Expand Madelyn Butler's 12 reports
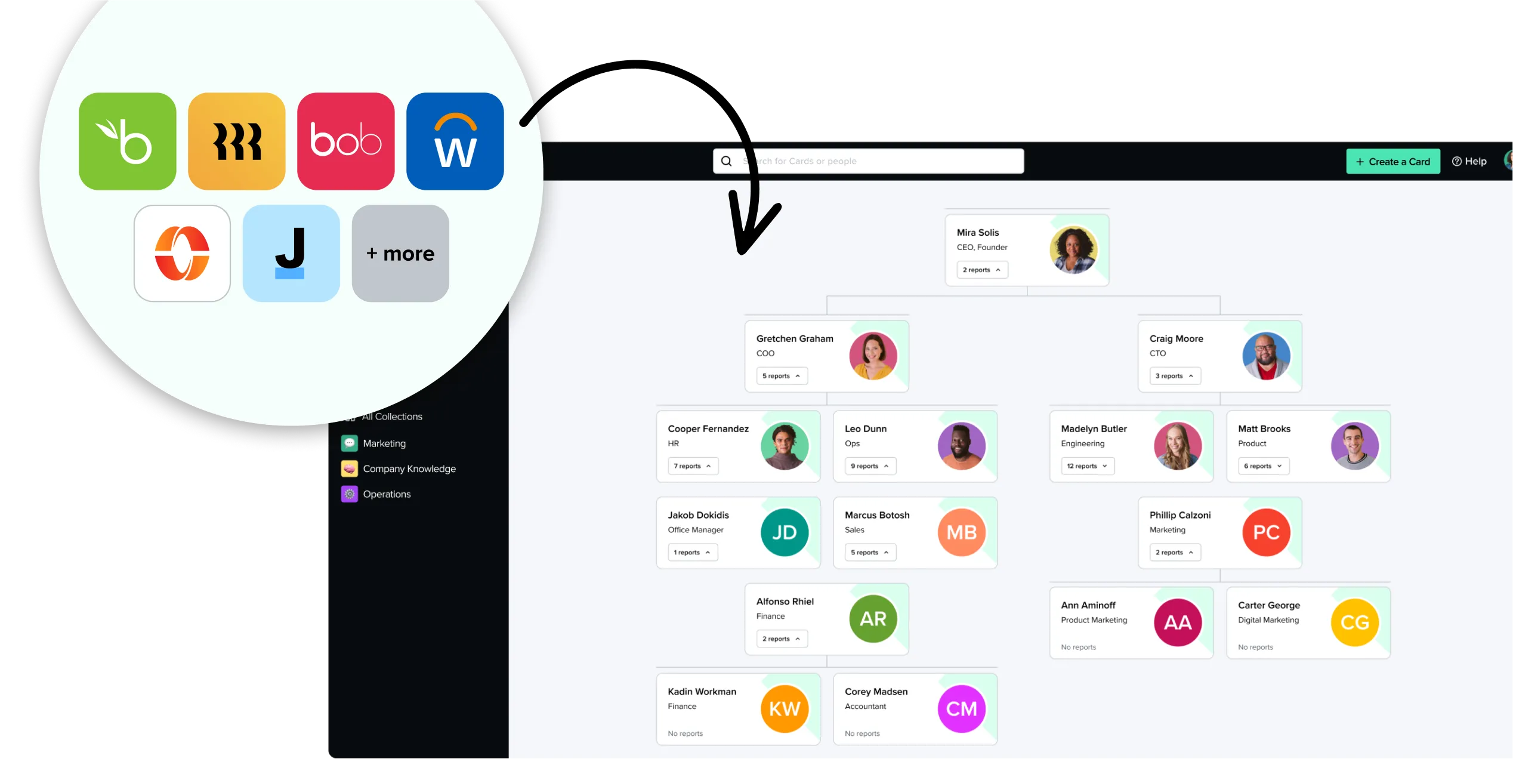The width and height of the screenshot is (1513, 771). point(1086,466)
